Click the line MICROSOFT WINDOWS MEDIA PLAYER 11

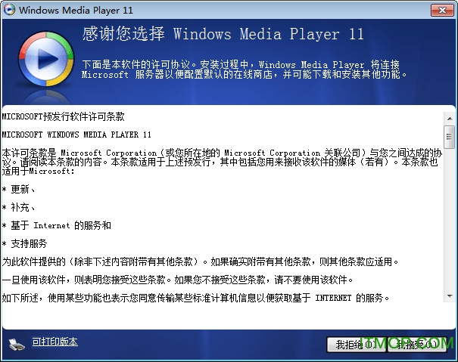[76, 135]
